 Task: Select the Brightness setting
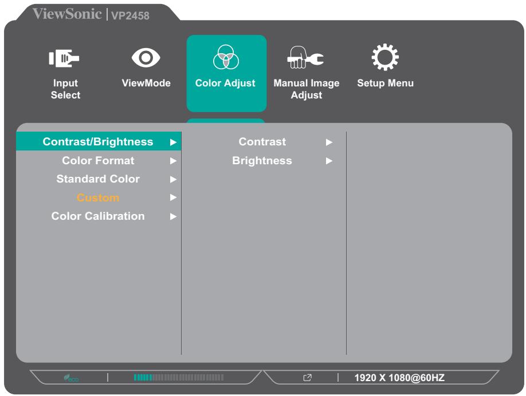pyautogui.click(x=262, y=160)
